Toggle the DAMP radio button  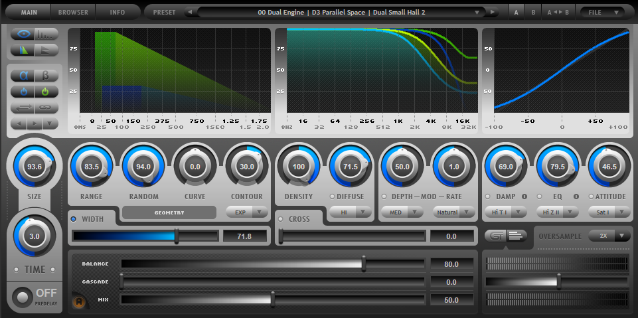tap(488, 197)
